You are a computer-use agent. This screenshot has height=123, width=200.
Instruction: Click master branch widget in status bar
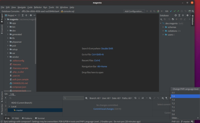pyautogui.click(x=186, y=121)
